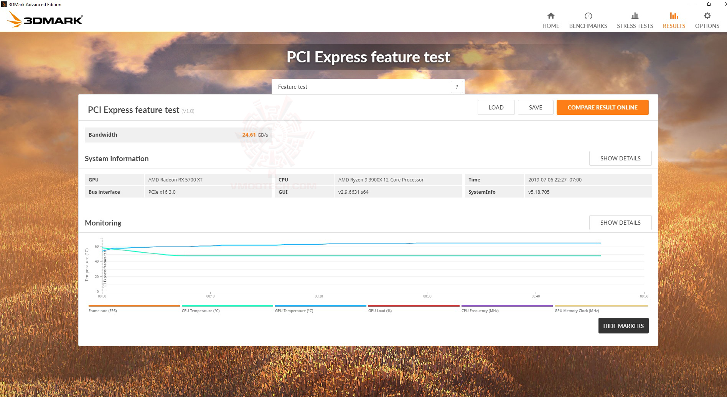Image resolution: width=727 pixels, height=397 pixels.
Task: Select the OPTIONS tab label
Action: coord(707,26)
